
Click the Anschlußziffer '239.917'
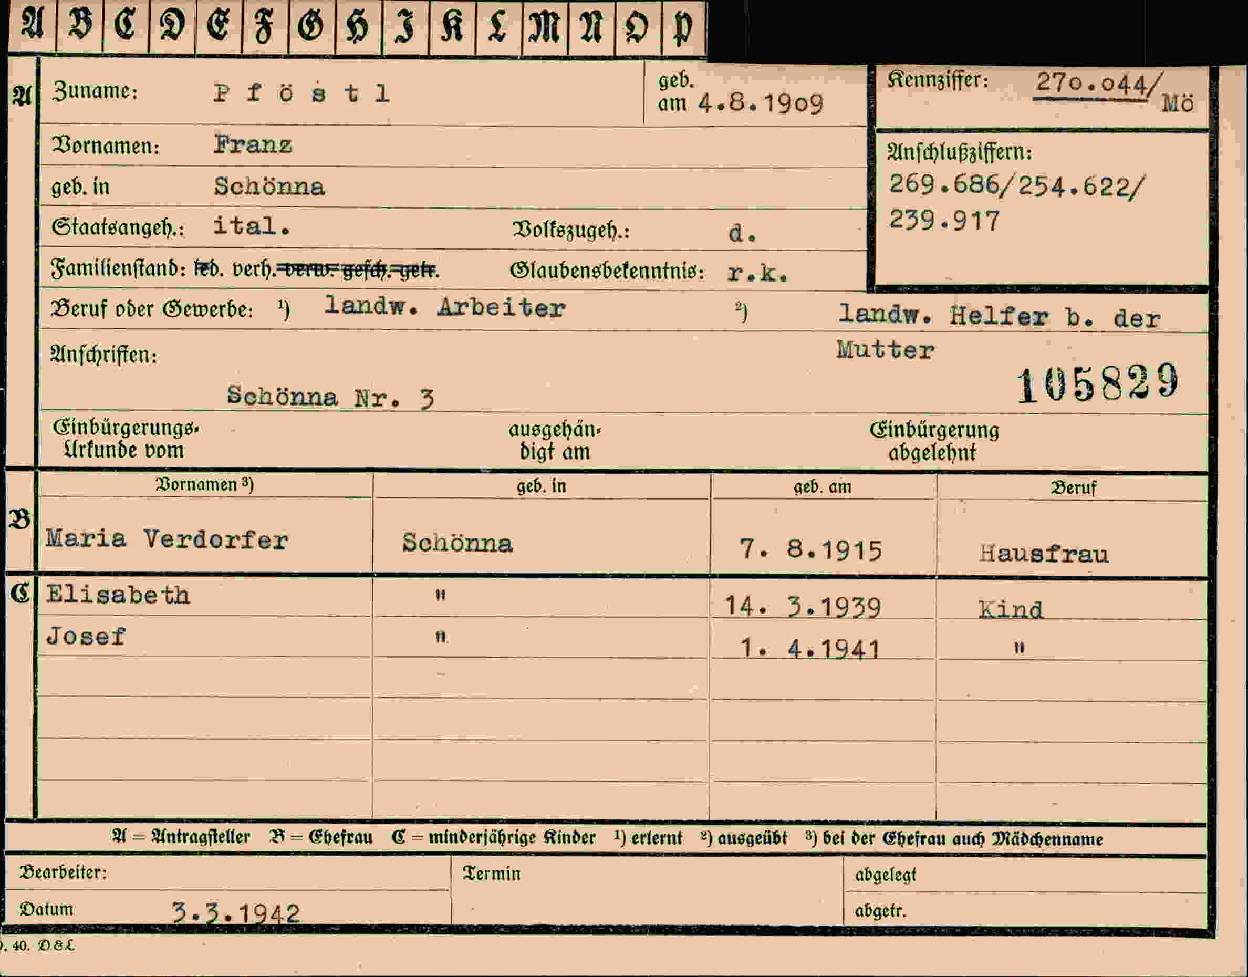[944, 220]
